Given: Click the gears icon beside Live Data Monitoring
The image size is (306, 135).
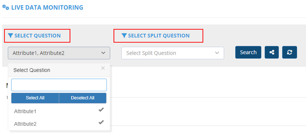Looking at the screenshot, I should point(6,7).
